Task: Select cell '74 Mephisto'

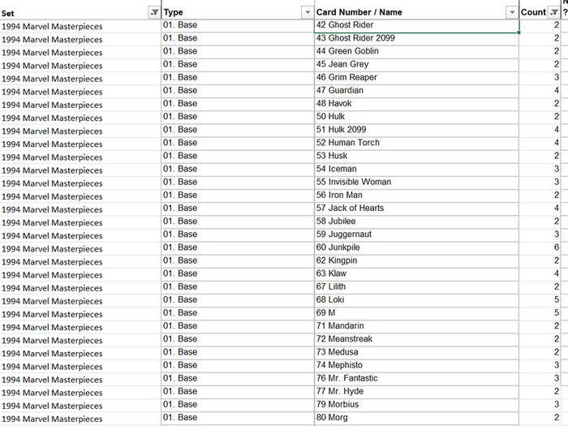Action: [x=416, y=365]
